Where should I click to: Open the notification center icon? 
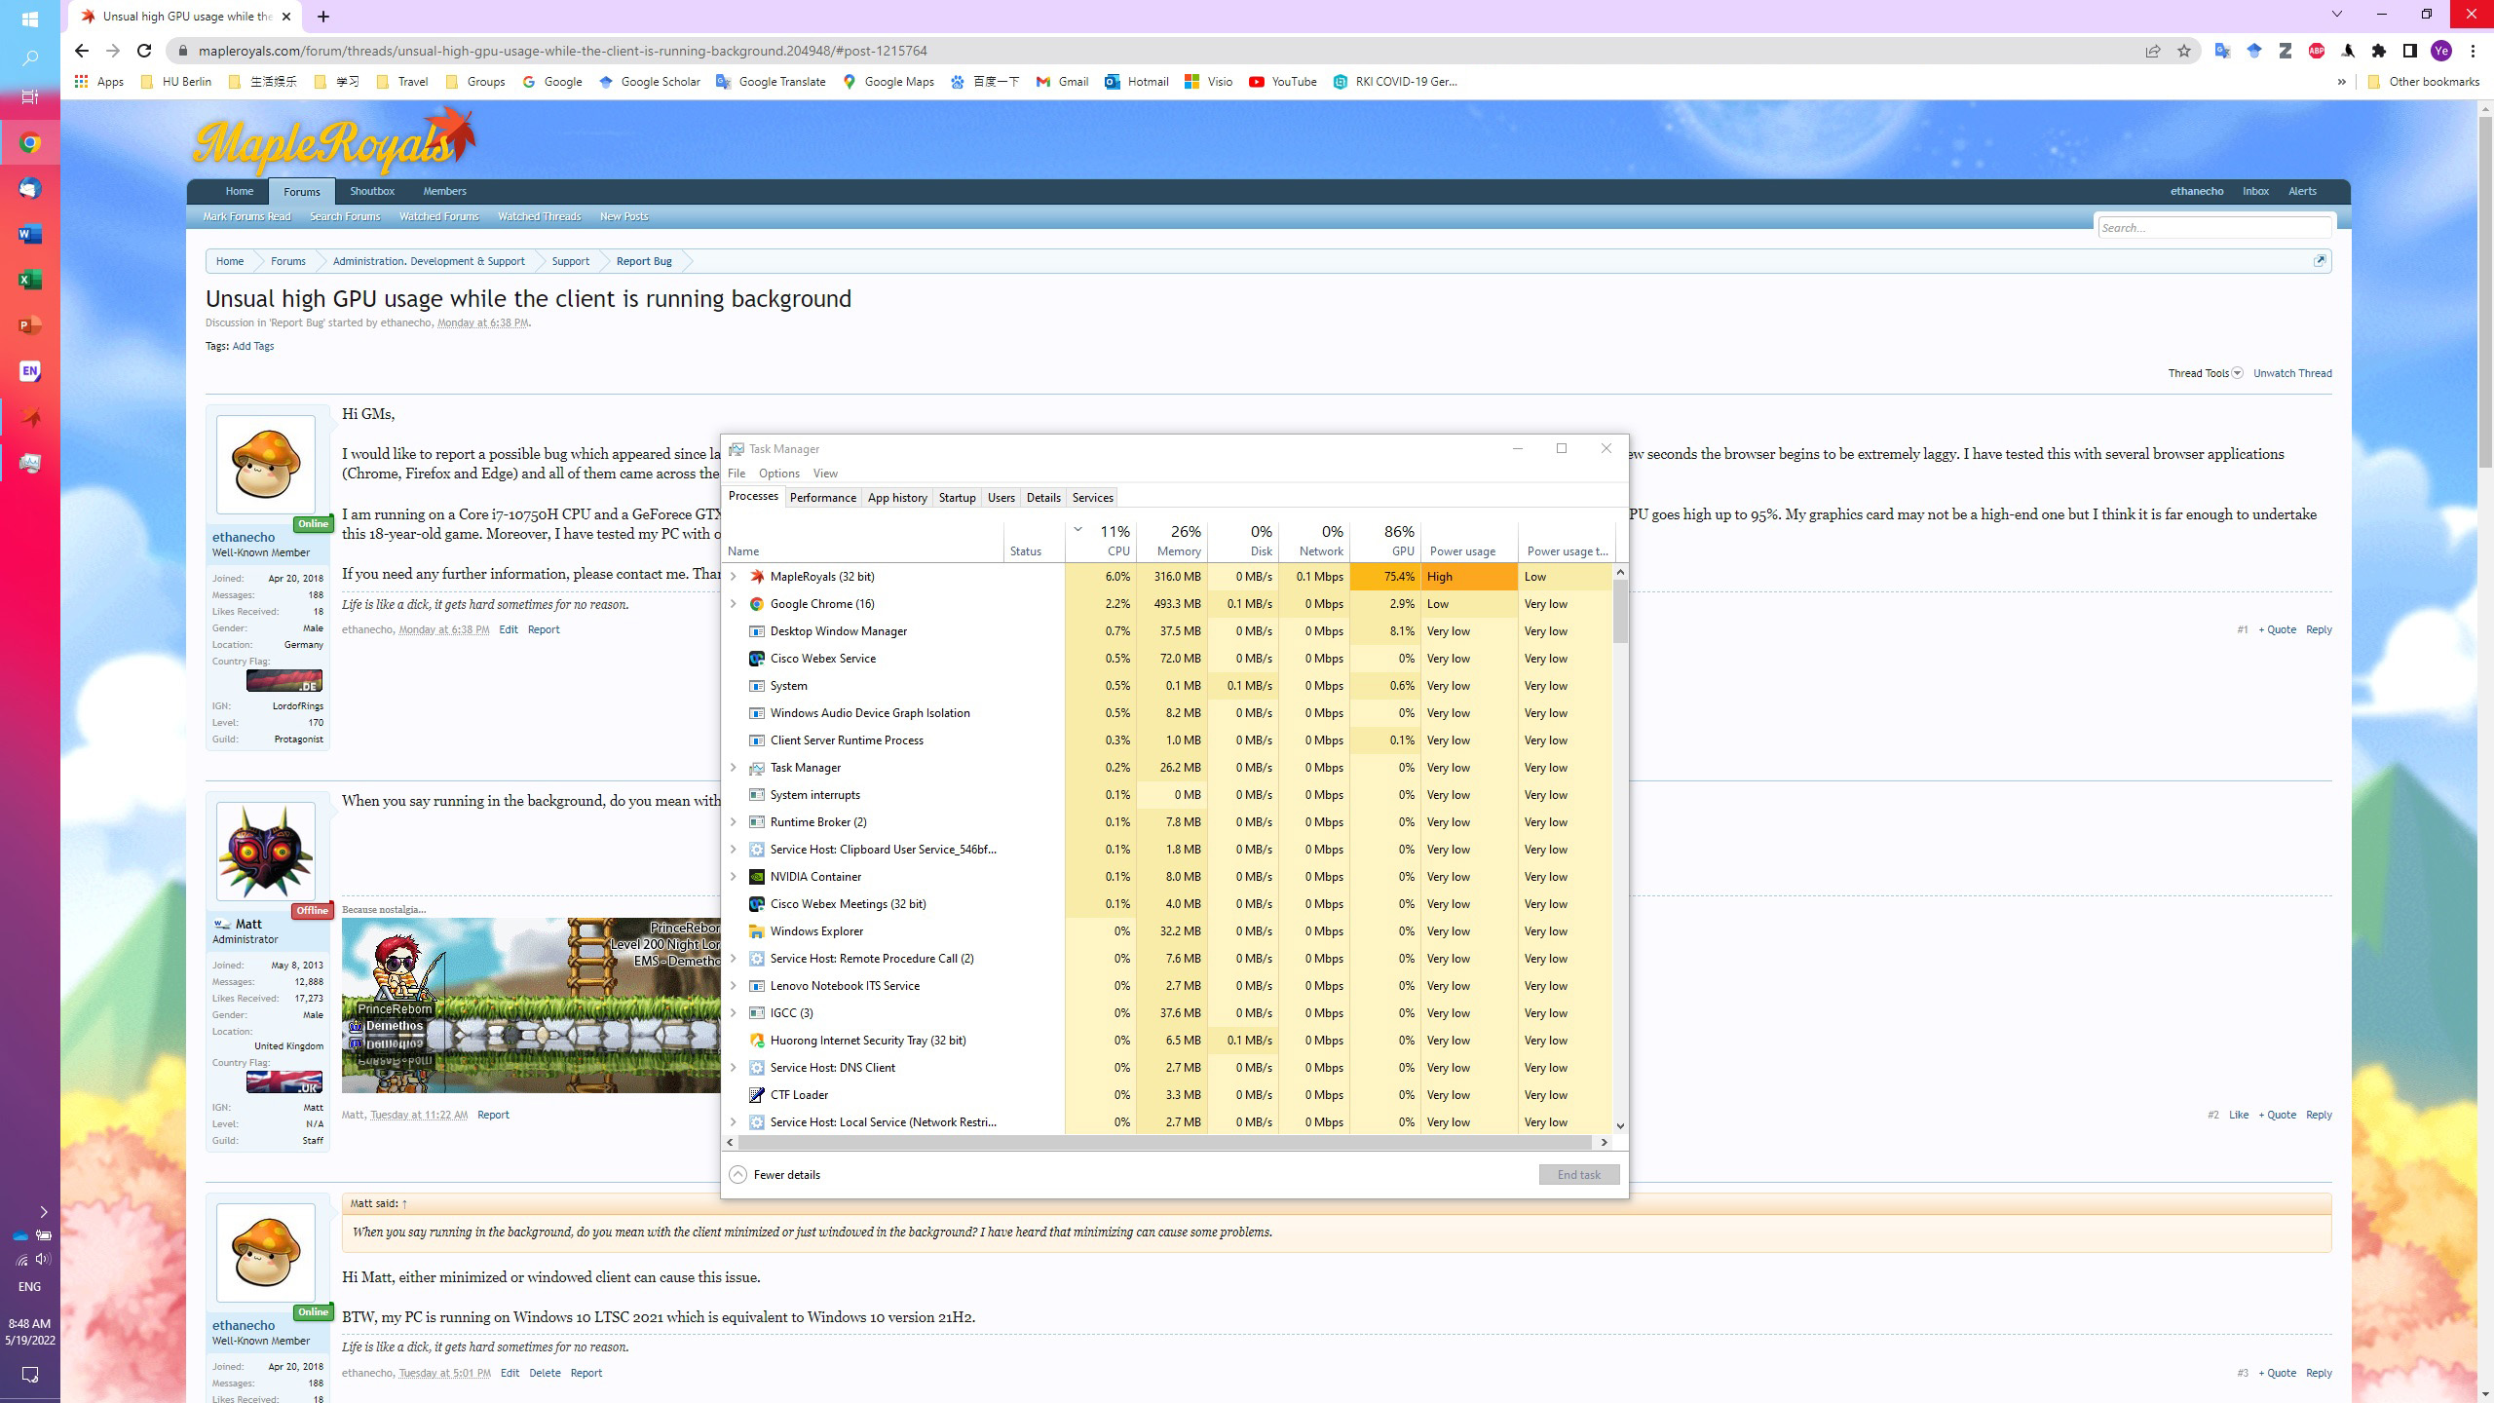(29, 1375)
